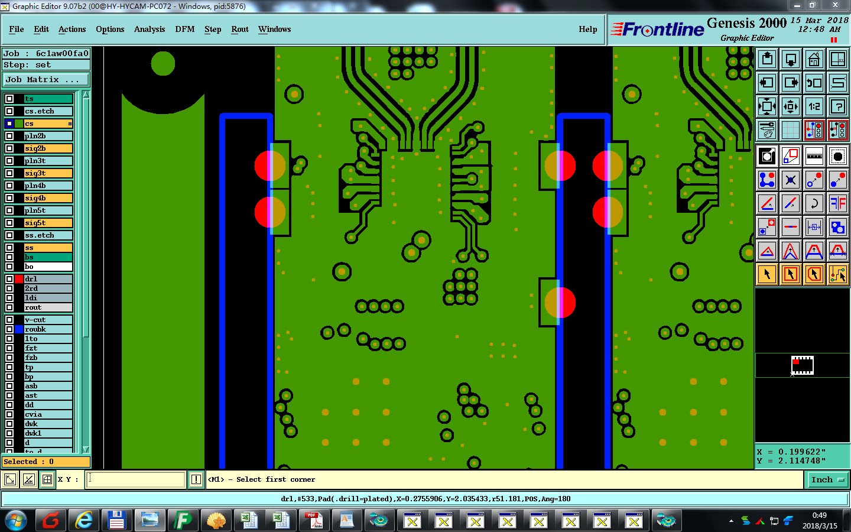This screenshot has height=532, width=851.
Task: Click the layer list scroll-down arrow
Action: [x=86, y=450]
